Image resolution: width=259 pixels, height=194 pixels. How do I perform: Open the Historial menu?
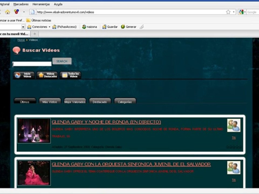(x=5, y=4)
